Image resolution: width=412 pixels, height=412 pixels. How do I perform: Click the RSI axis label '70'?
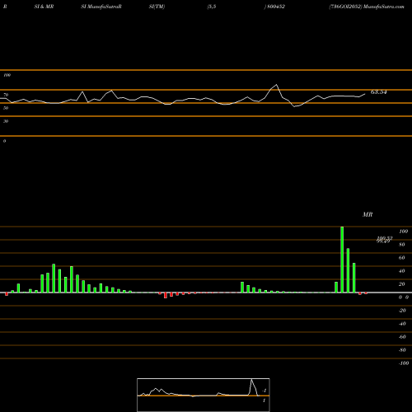6,95
